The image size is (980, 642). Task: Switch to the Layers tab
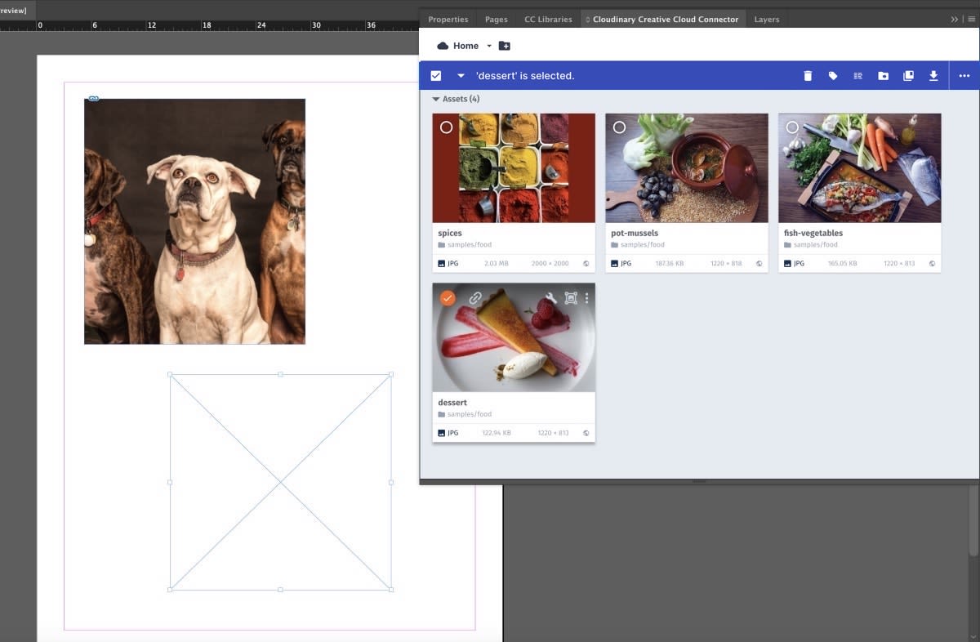(x=766, y=19)
